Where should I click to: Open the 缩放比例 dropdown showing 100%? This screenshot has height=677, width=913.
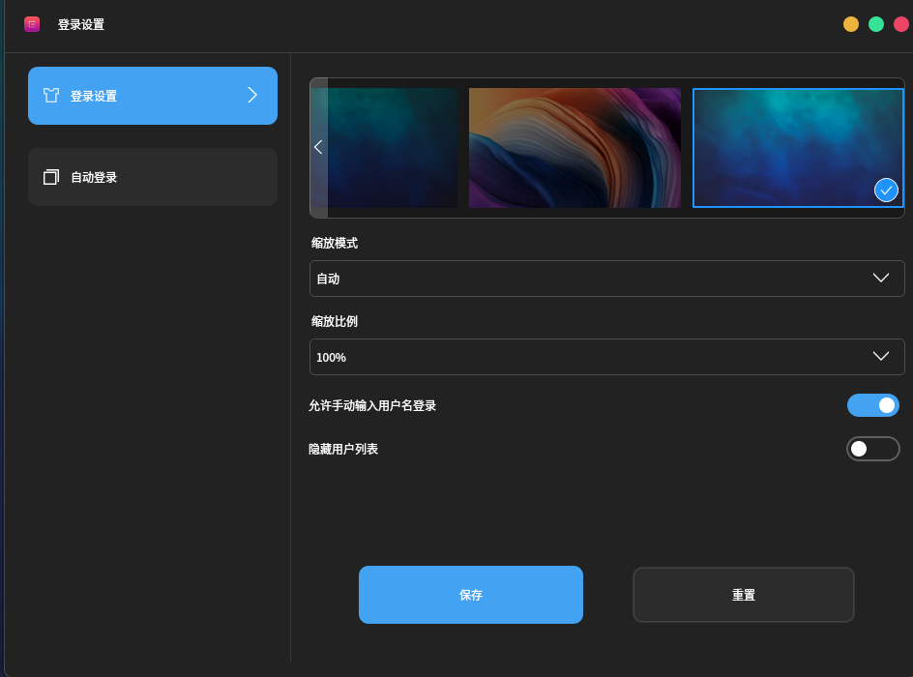tap(606, 357)
